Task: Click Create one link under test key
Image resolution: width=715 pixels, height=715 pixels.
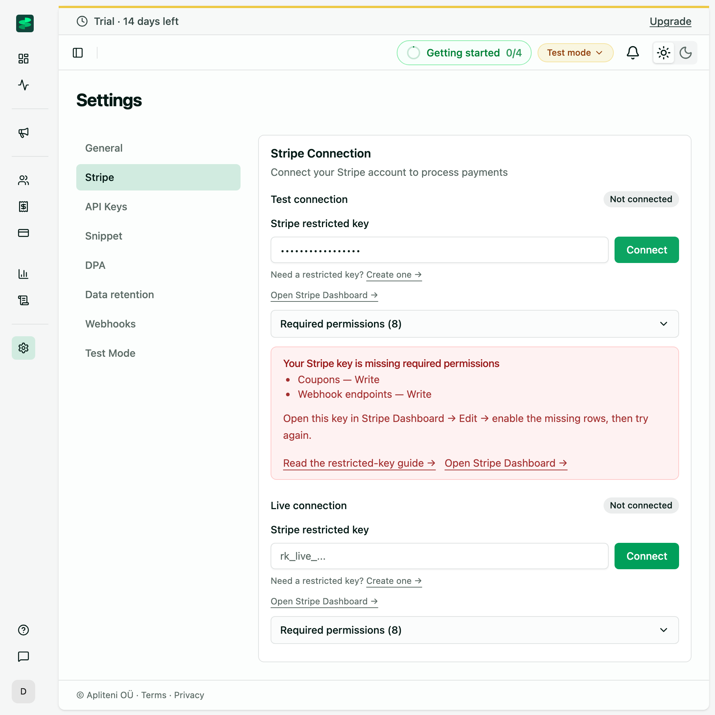Action: pos(394,275)
